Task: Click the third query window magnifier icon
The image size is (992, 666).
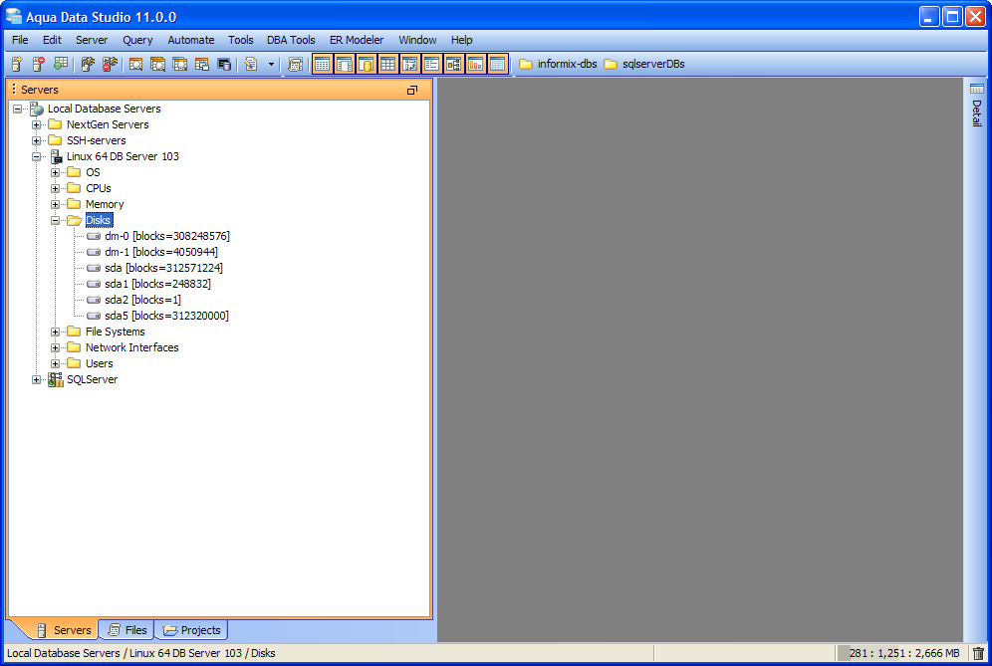Action: 179,64
